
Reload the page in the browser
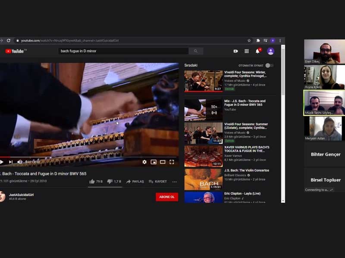click(9, 40)
